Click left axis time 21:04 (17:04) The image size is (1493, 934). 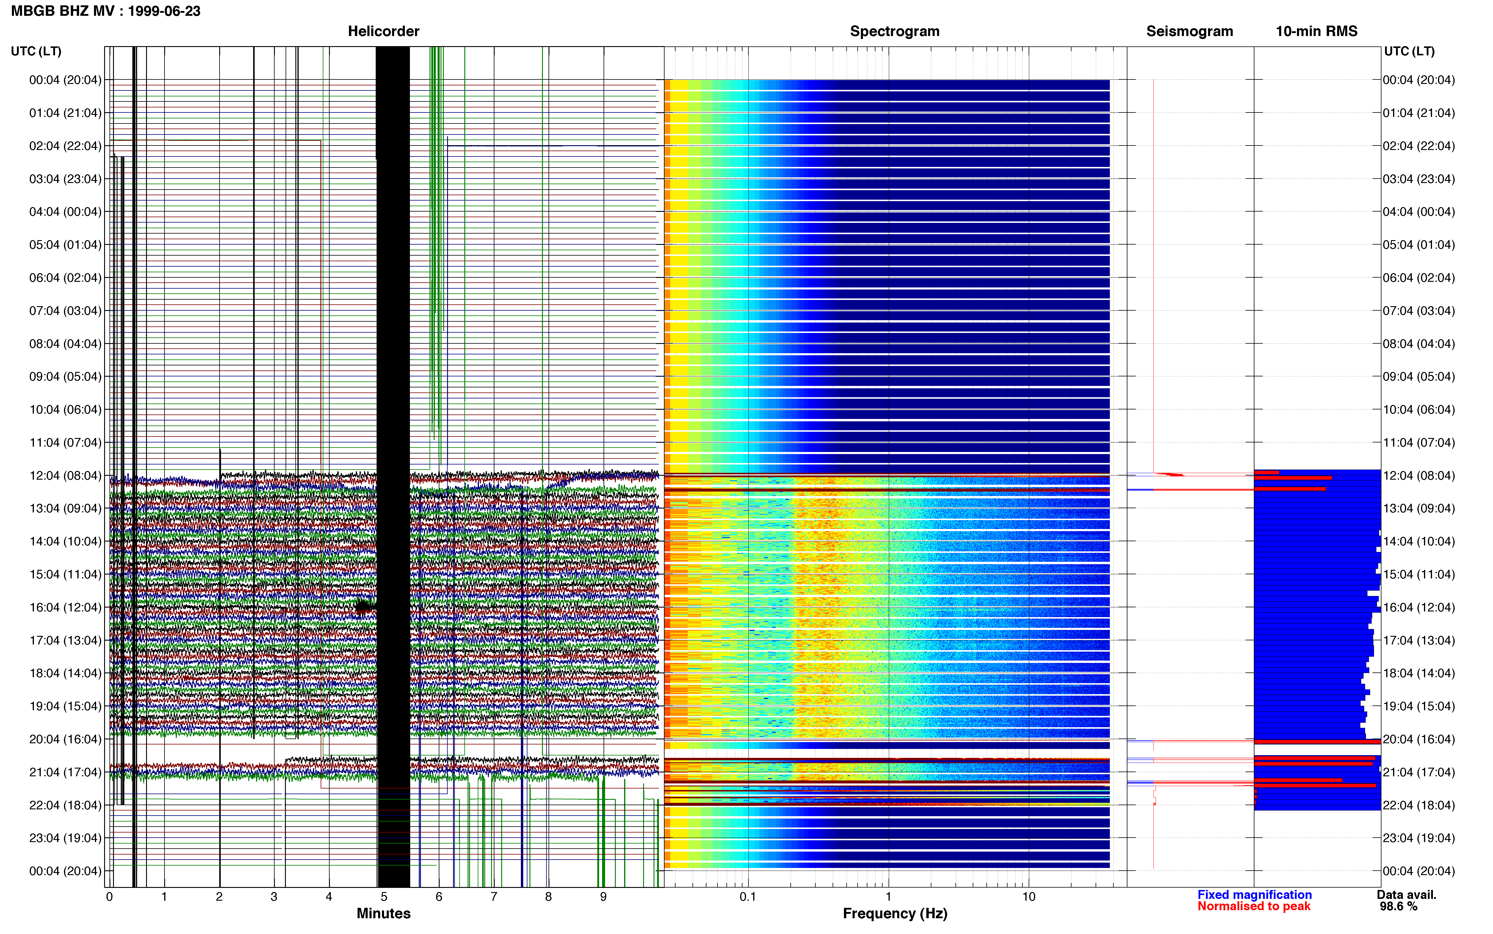(65, 772)
